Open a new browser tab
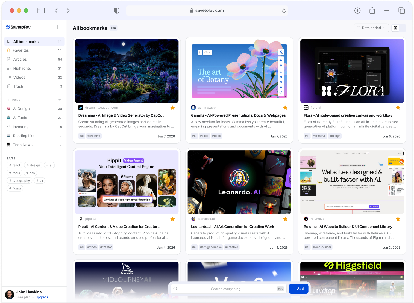The image size is (414, 303). coord(387,11)
